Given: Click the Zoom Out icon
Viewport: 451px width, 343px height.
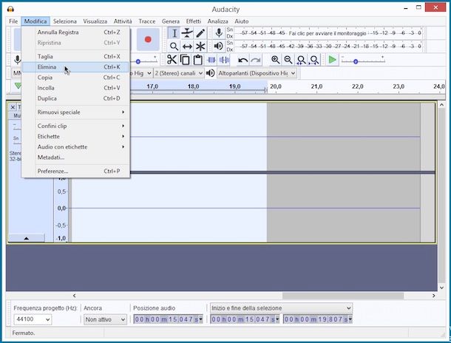Looking at the screenshot, I should (x=288, y=60).
